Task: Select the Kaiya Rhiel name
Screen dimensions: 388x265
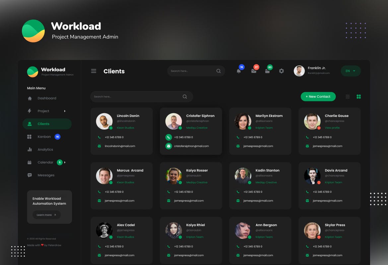Action: (x=195, y=225)
